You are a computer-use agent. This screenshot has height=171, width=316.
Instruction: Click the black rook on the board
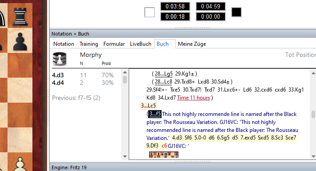pos(20,17)
